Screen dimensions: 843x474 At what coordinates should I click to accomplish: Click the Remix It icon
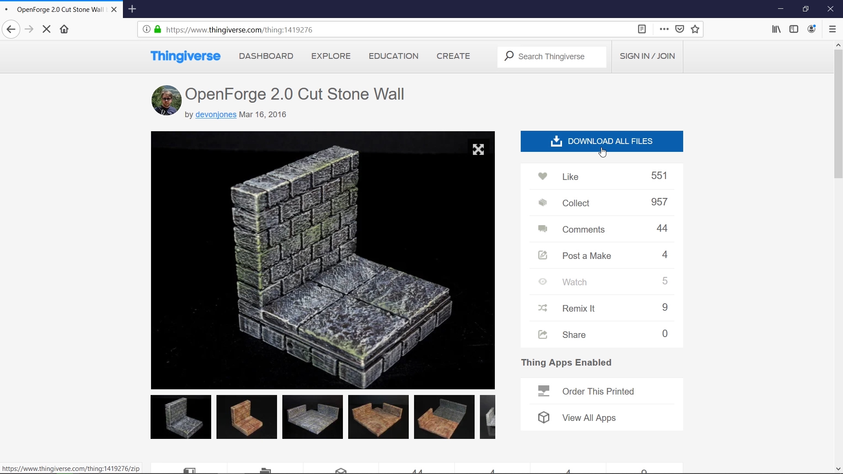543,308
